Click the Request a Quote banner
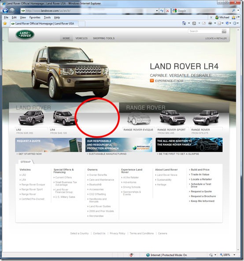Image resolution: width=244 pixels, height=261 pixels. pos(48,145)
